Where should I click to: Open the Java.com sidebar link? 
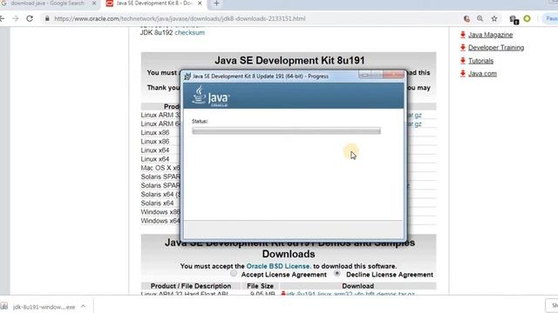click(482, 73)
